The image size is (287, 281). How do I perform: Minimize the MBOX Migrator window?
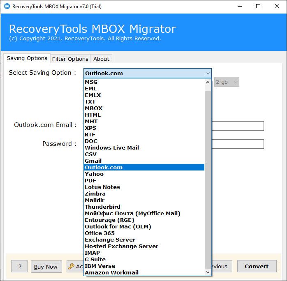point(240,6)
